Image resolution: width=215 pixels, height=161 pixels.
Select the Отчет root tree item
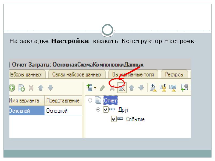coord(110,101)
